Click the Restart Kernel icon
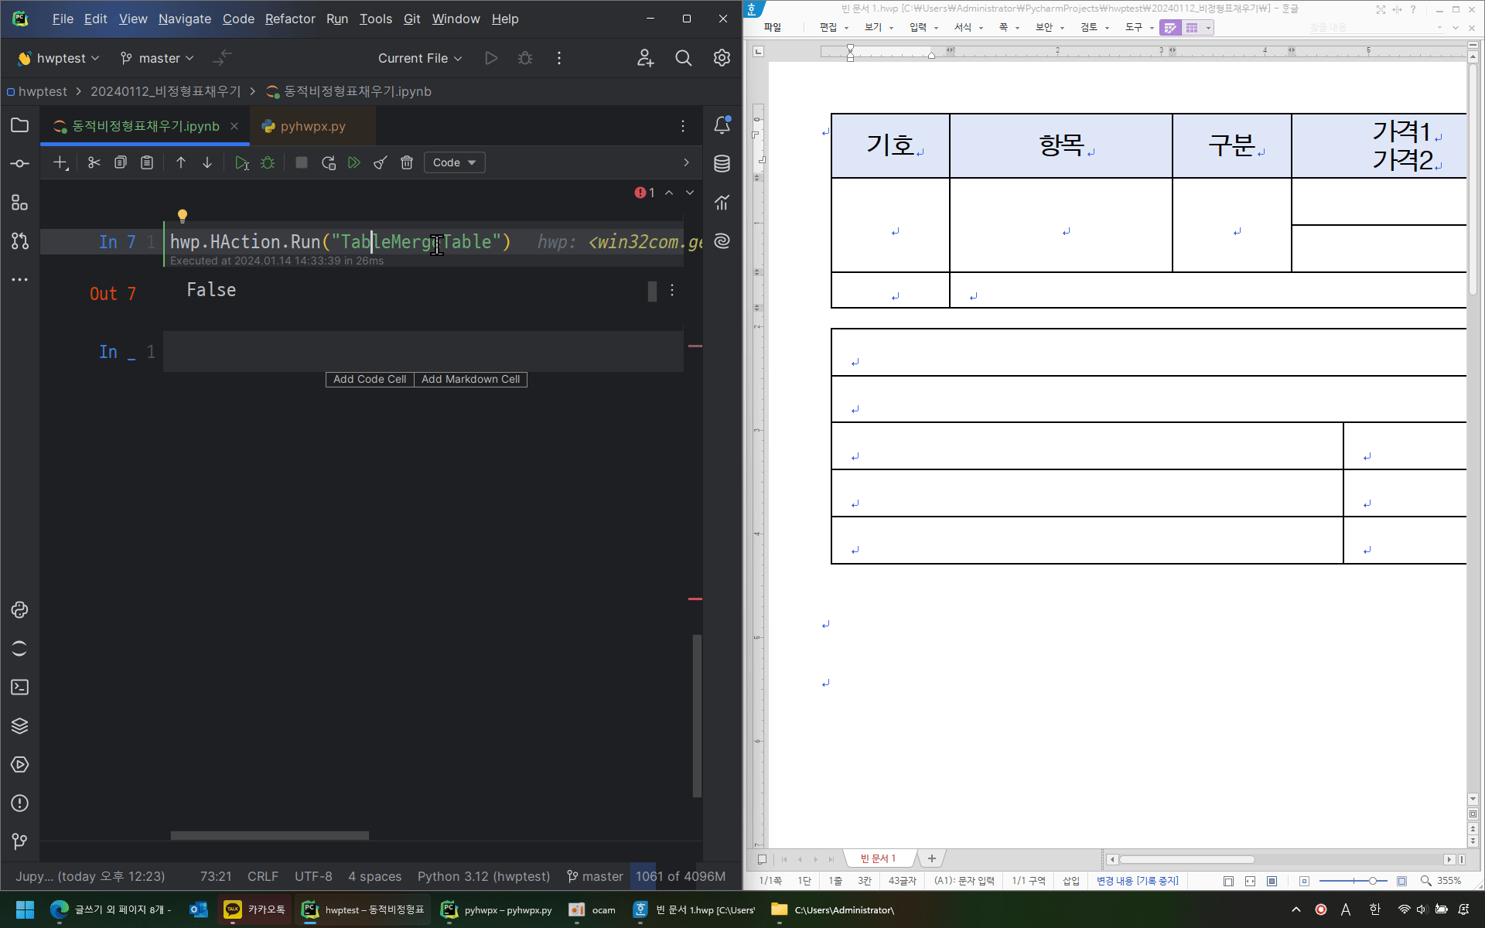The width and height of the screenshot is (1485, 928). [x=329, y=162]
